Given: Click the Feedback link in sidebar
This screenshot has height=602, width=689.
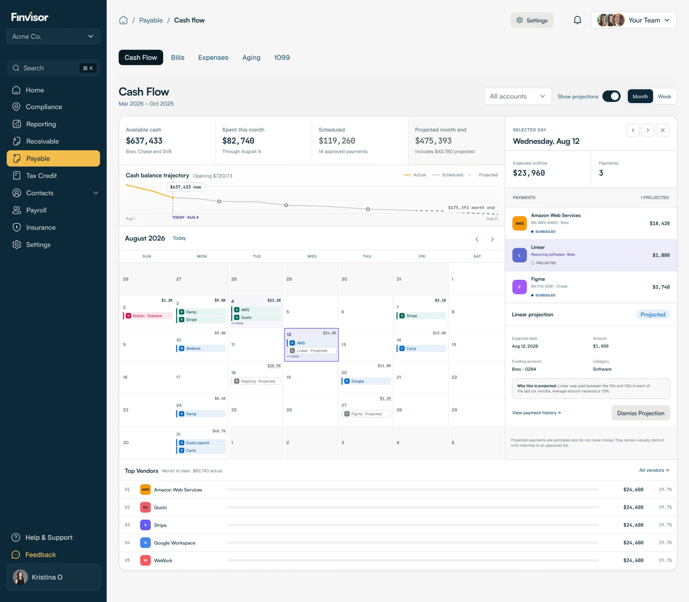Looking at the screenshot, I should pos(34,554).
